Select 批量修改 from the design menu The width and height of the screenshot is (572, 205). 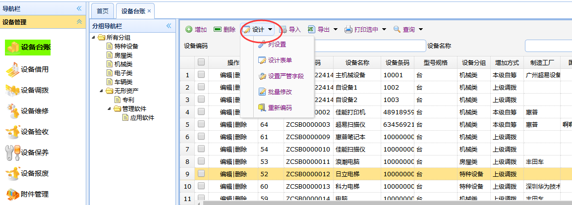click(280, 92)
